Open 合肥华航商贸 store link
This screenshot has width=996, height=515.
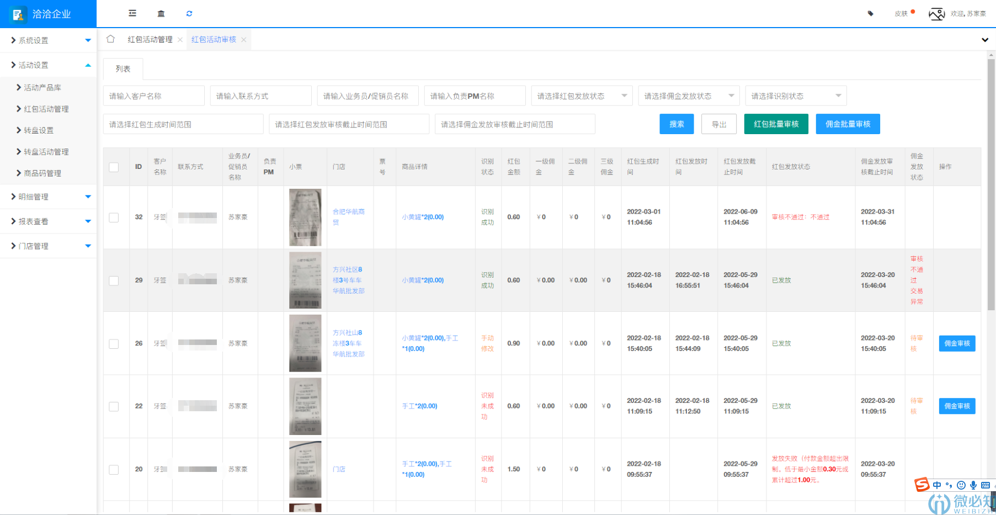[x=348, y=217]
